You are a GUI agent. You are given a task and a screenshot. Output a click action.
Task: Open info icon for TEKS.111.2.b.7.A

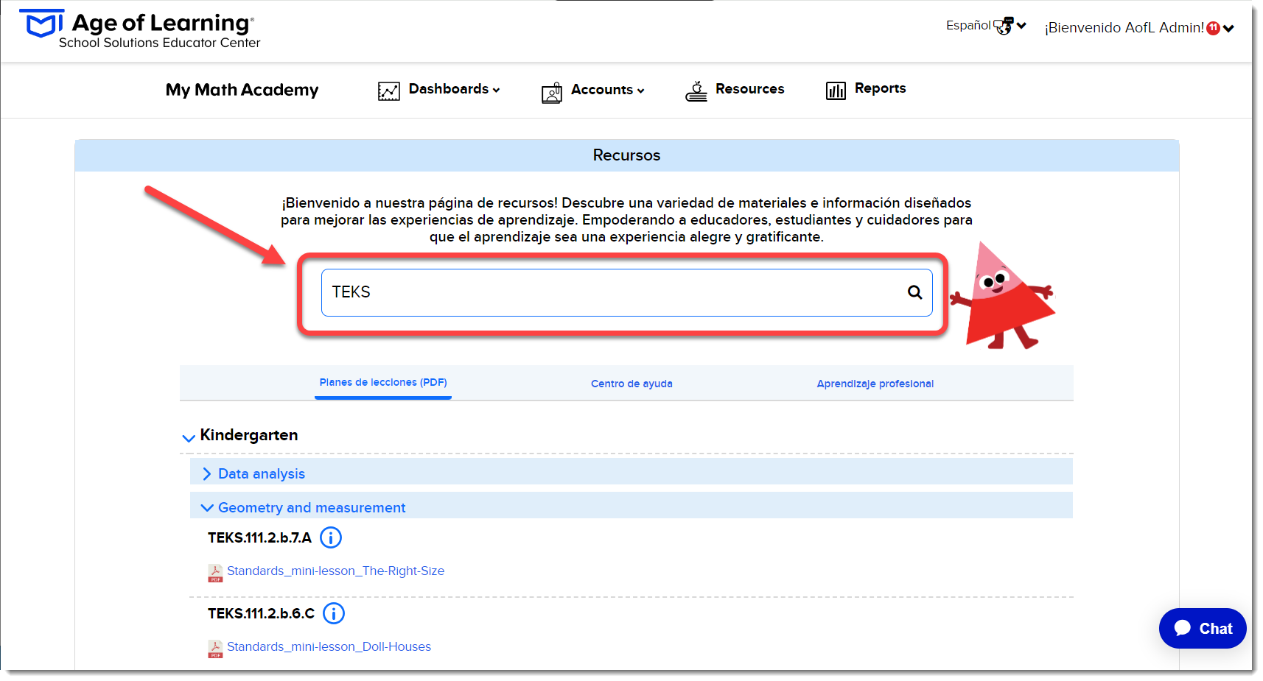331,538
